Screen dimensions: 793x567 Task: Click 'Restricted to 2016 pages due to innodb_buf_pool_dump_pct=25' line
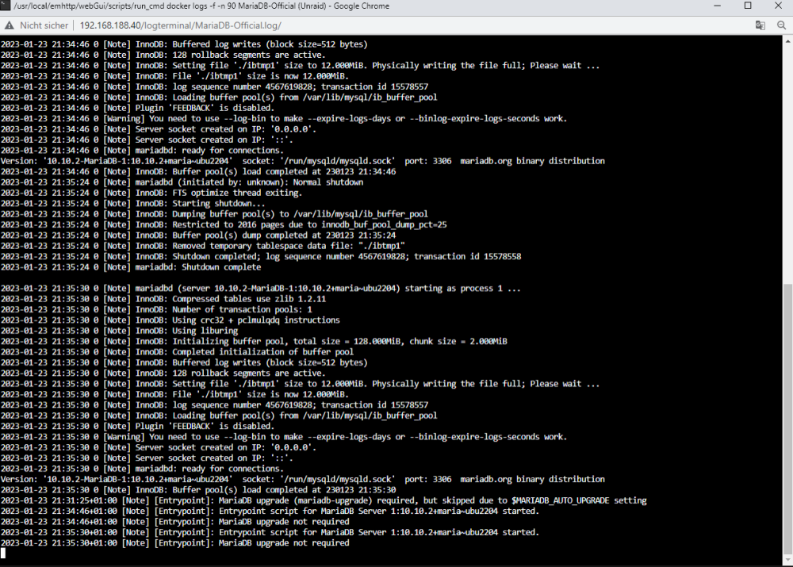[x=224, y=224]
